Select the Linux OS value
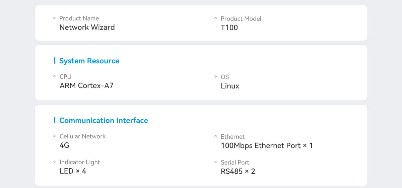 coord(230,86)
